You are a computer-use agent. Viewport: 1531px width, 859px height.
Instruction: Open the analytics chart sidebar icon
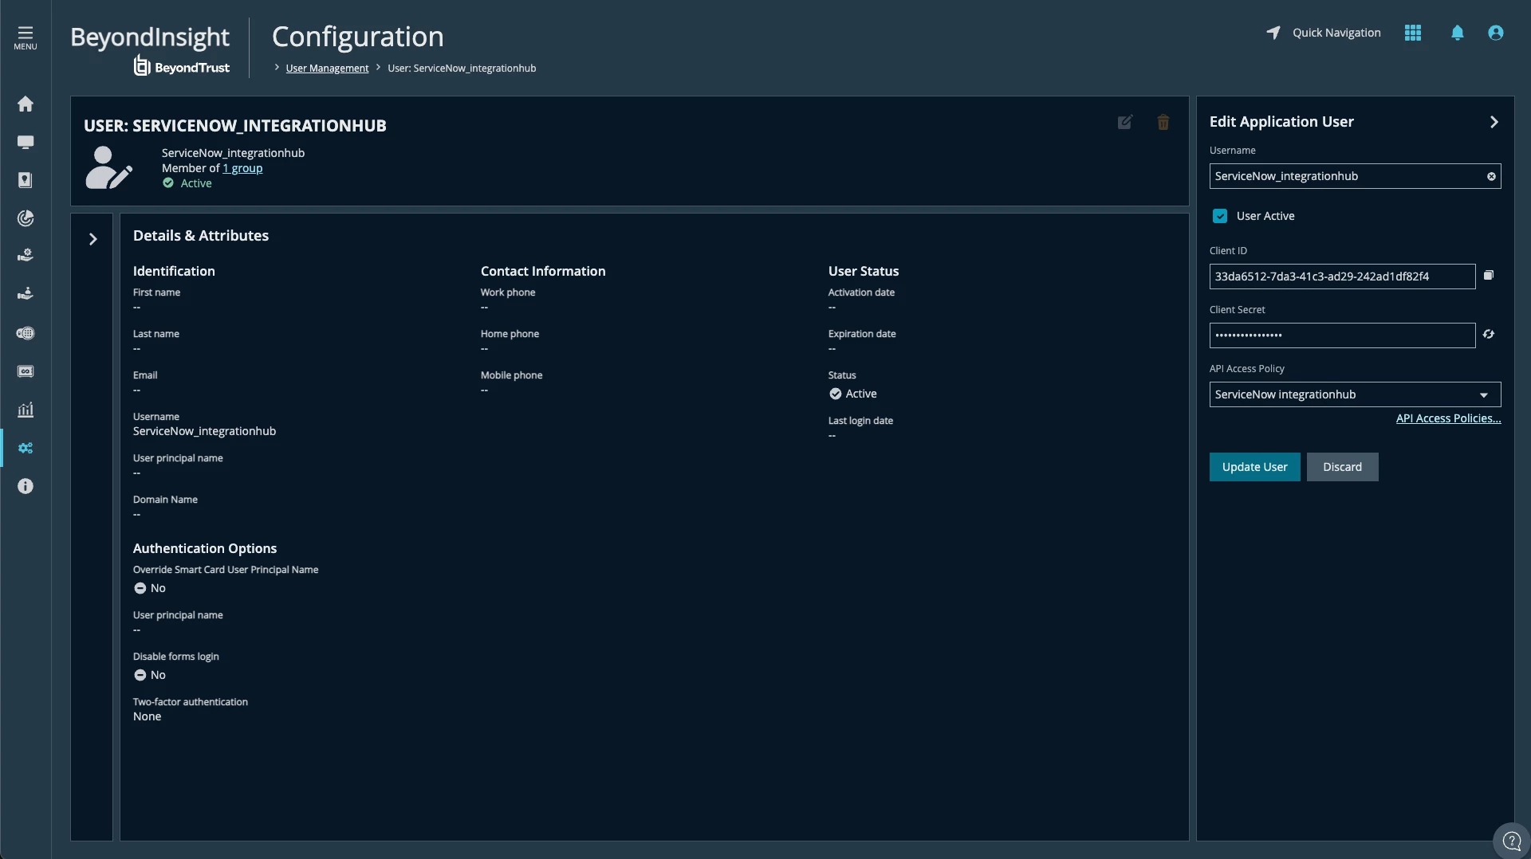(26, 410)
